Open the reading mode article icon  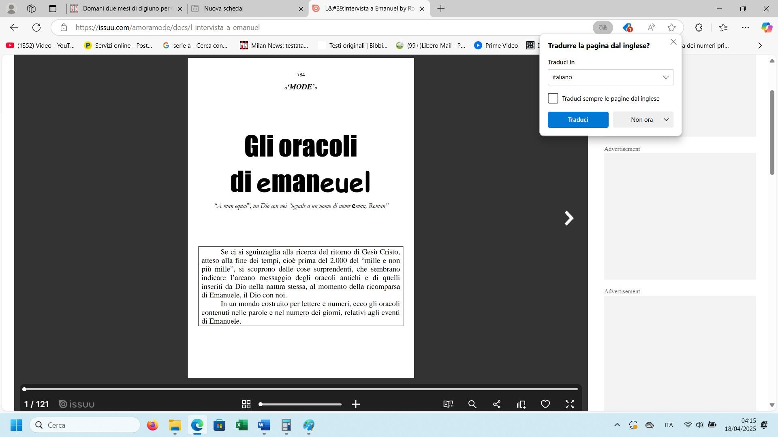point(448,404)
